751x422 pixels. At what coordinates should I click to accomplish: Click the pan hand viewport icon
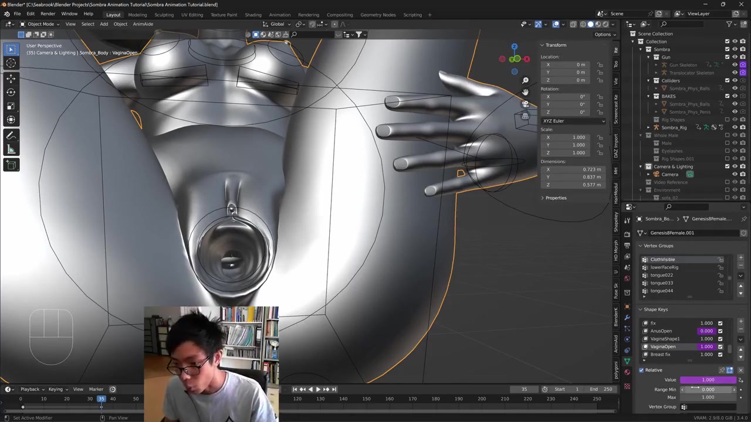(525, 92)
